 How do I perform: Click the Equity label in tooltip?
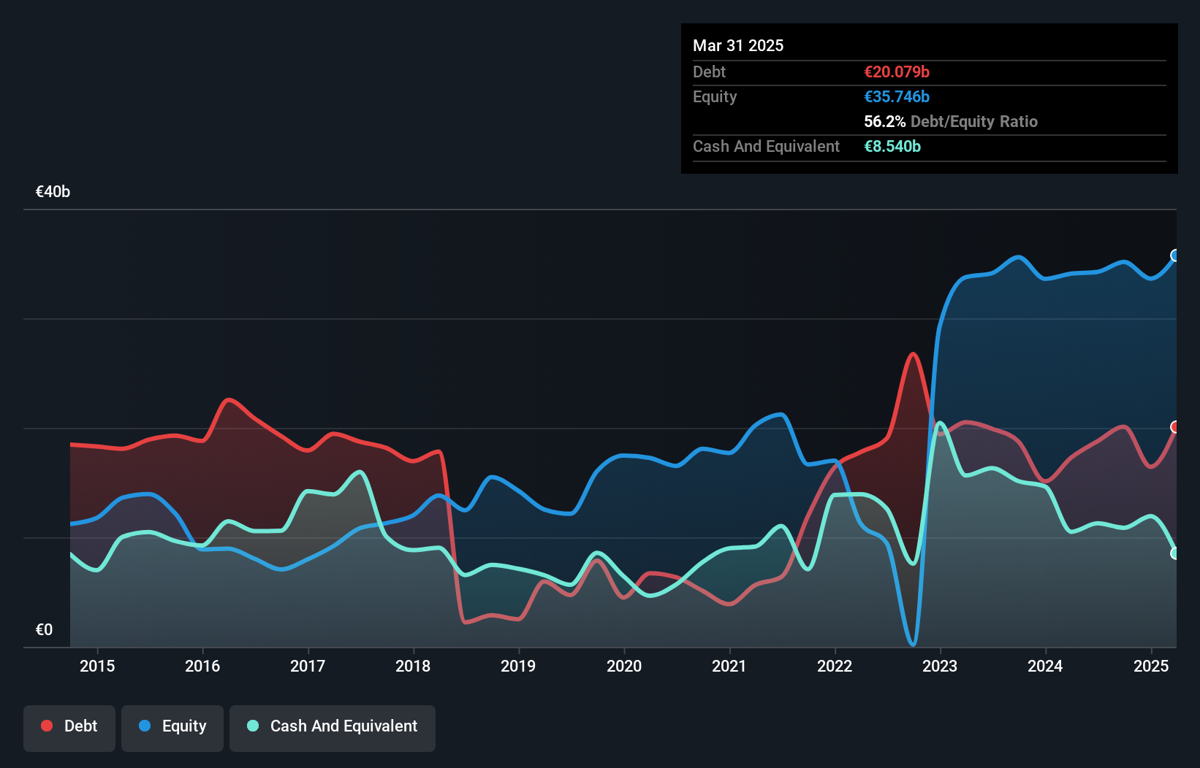click(x=715, y=96)
